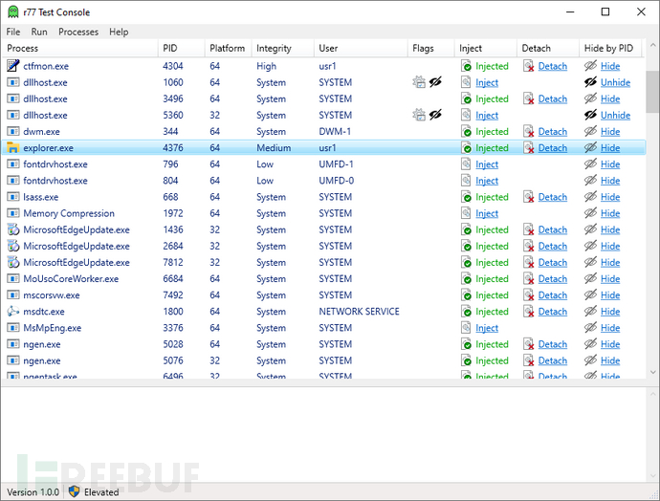Click Hide link for mscorsvw.exe
Screen dimensions: 660x501
click(x=610, y=295)
